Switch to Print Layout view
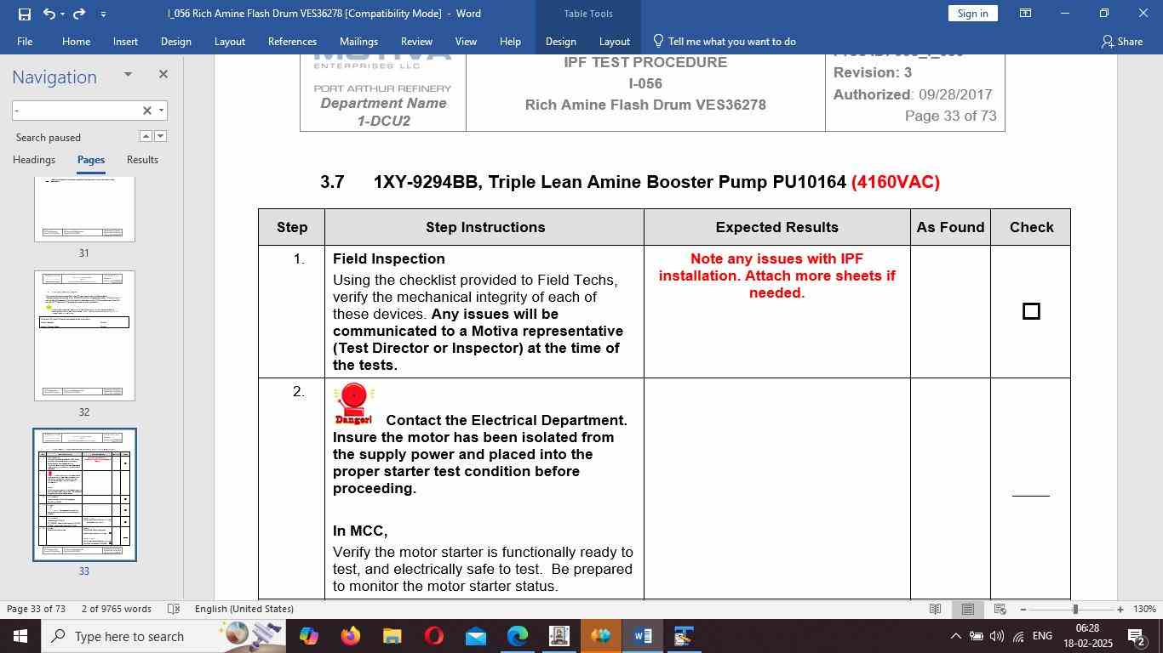Viewport: 1163px width, 653px height. tap(968, 609)
